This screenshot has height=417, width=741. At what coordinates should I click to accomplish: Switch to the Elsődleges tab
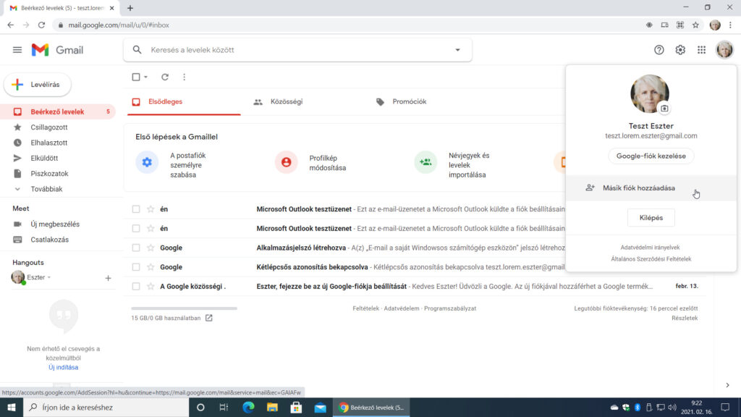click(184, 101)
